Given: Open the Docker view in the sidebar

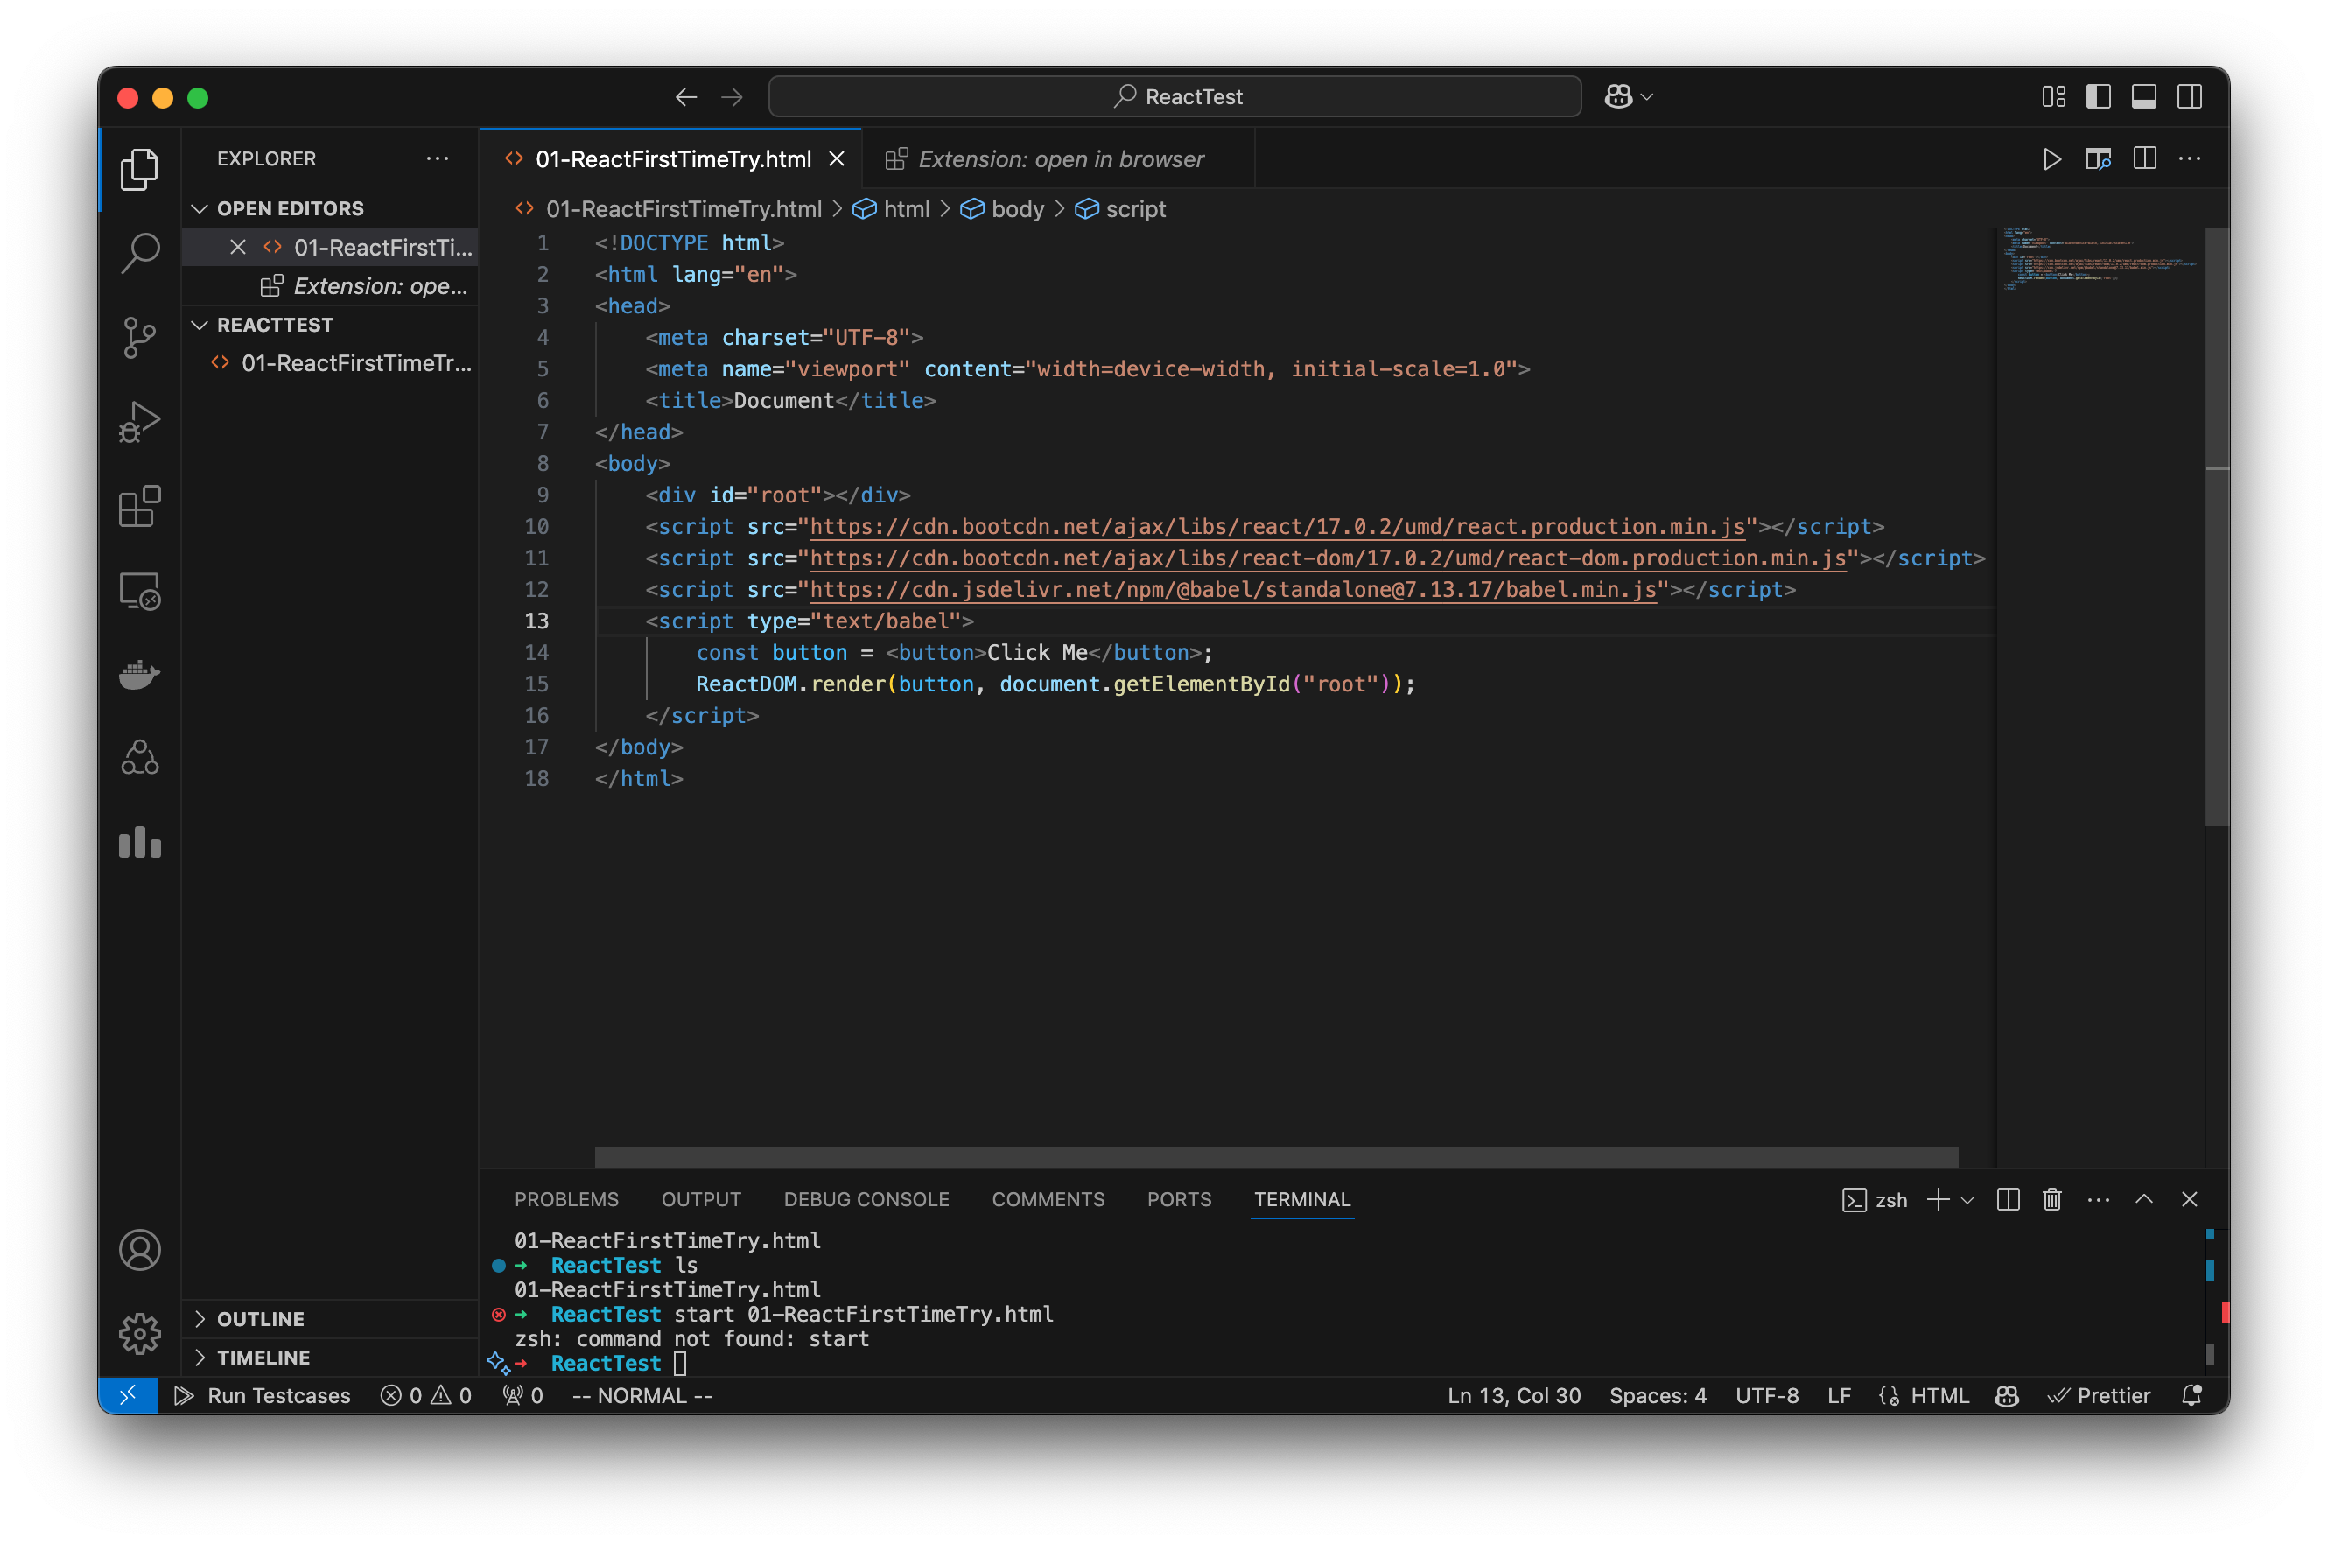Looking at the screenshot, I should tap(139, 674).
